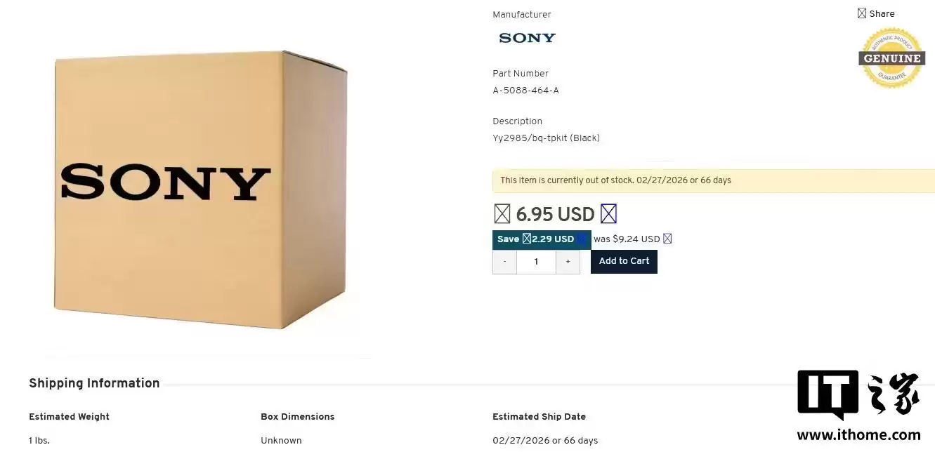This screenshot has height=452, width=935.
Task: Click the Share icon
Action: 862,13
